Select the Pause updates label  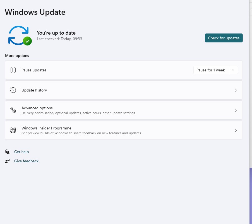tap(34, 70)
